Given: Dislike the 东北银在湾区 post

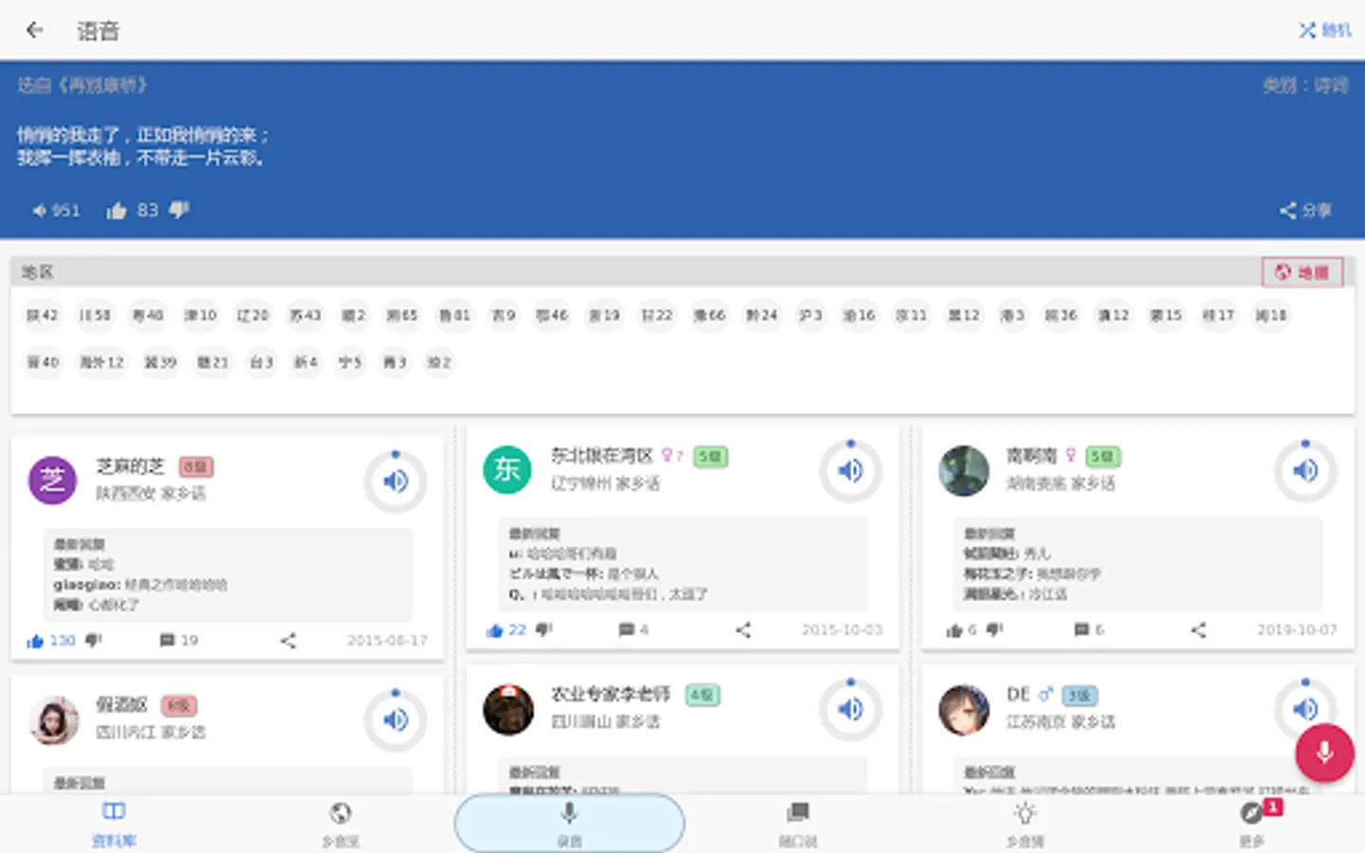Looking at the screenshot, I should point(544,629).
